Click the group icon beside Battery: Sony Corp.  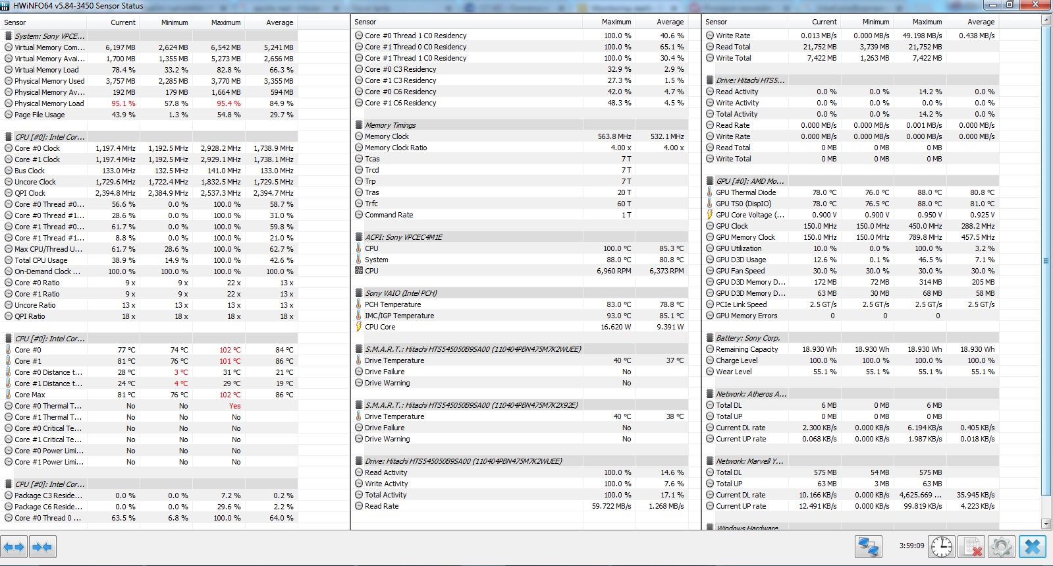click(x=710, y=338)
